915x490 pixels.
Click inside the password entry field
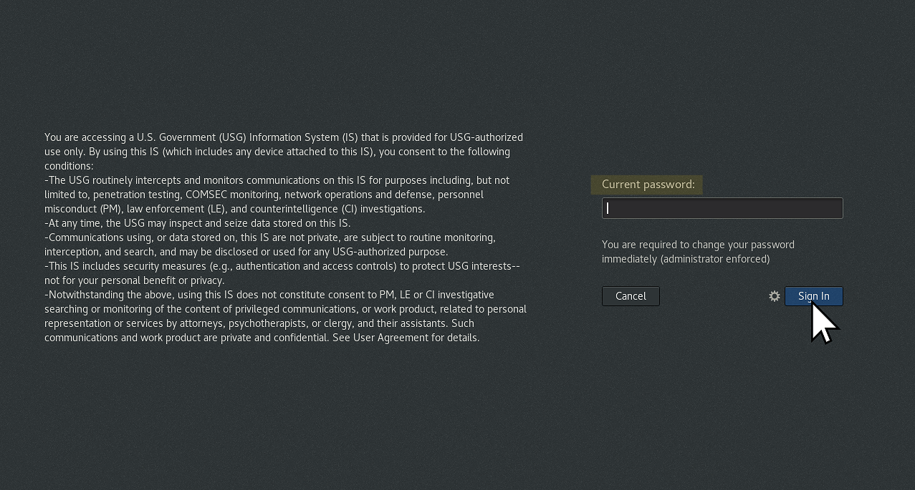point(722,208)
